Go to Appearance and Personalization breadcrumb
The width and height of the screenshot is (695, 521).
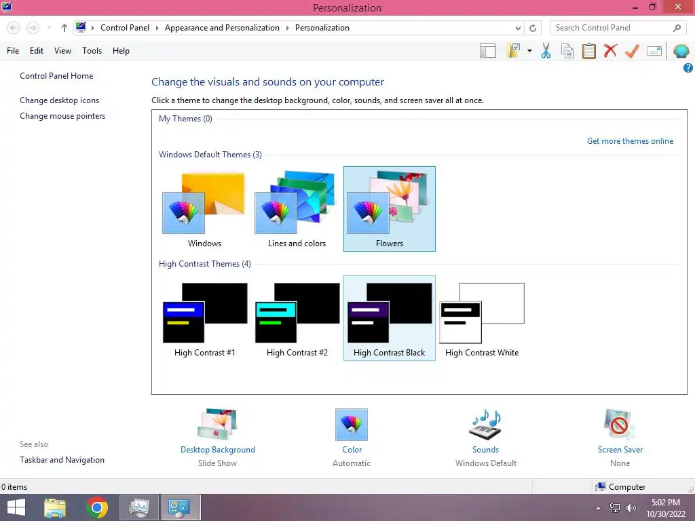tap(222, 28)
